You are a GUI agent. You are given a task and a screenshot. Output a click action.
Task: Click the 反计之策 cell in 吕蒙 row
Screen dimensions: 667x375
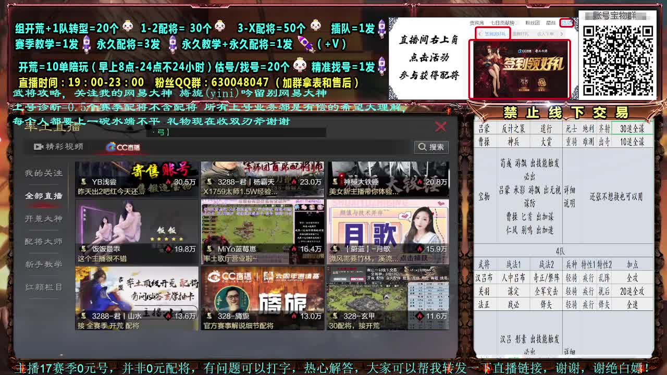[513, 128]
